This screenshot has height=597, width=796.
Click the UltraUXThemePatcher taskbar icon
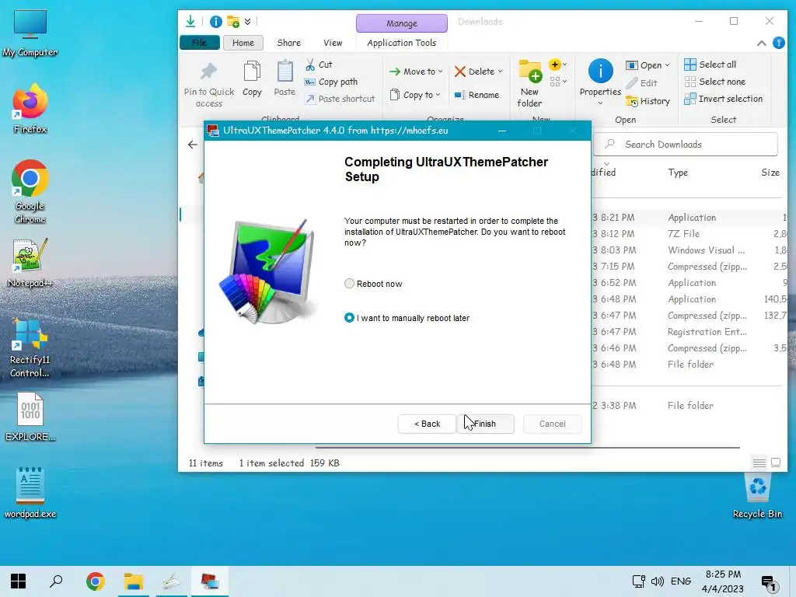210,581
